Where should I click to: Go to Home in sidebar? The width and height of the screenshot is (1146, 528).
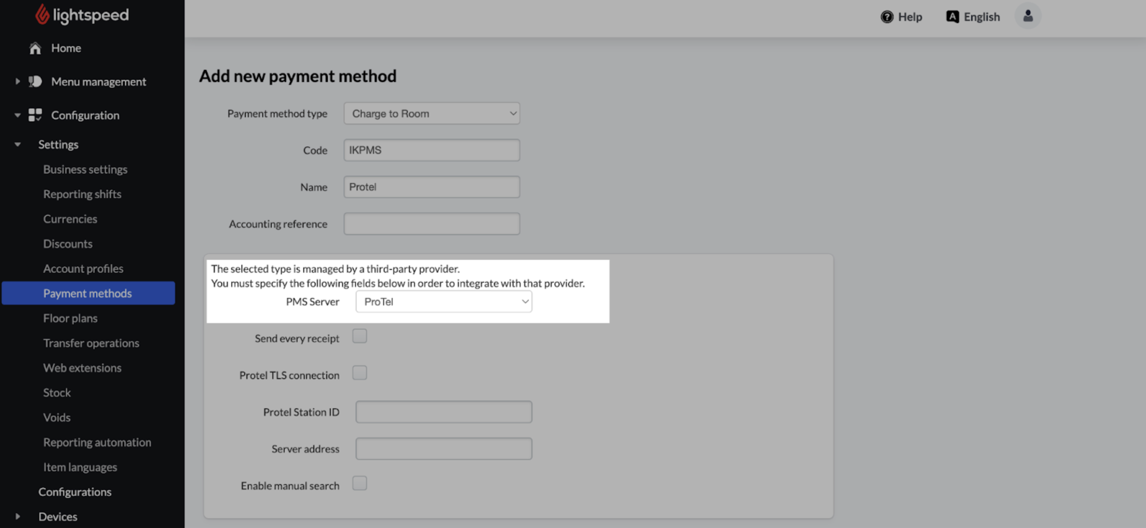pyautogui.click(x=66, y=48)
